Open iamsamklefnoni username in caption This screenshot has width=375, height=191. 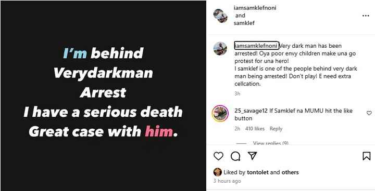pos(257,46)
